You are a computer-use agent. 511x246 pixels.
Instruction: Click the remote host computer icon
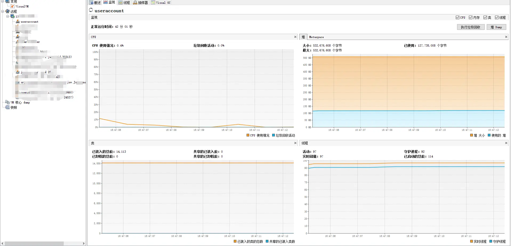[12, 16]
